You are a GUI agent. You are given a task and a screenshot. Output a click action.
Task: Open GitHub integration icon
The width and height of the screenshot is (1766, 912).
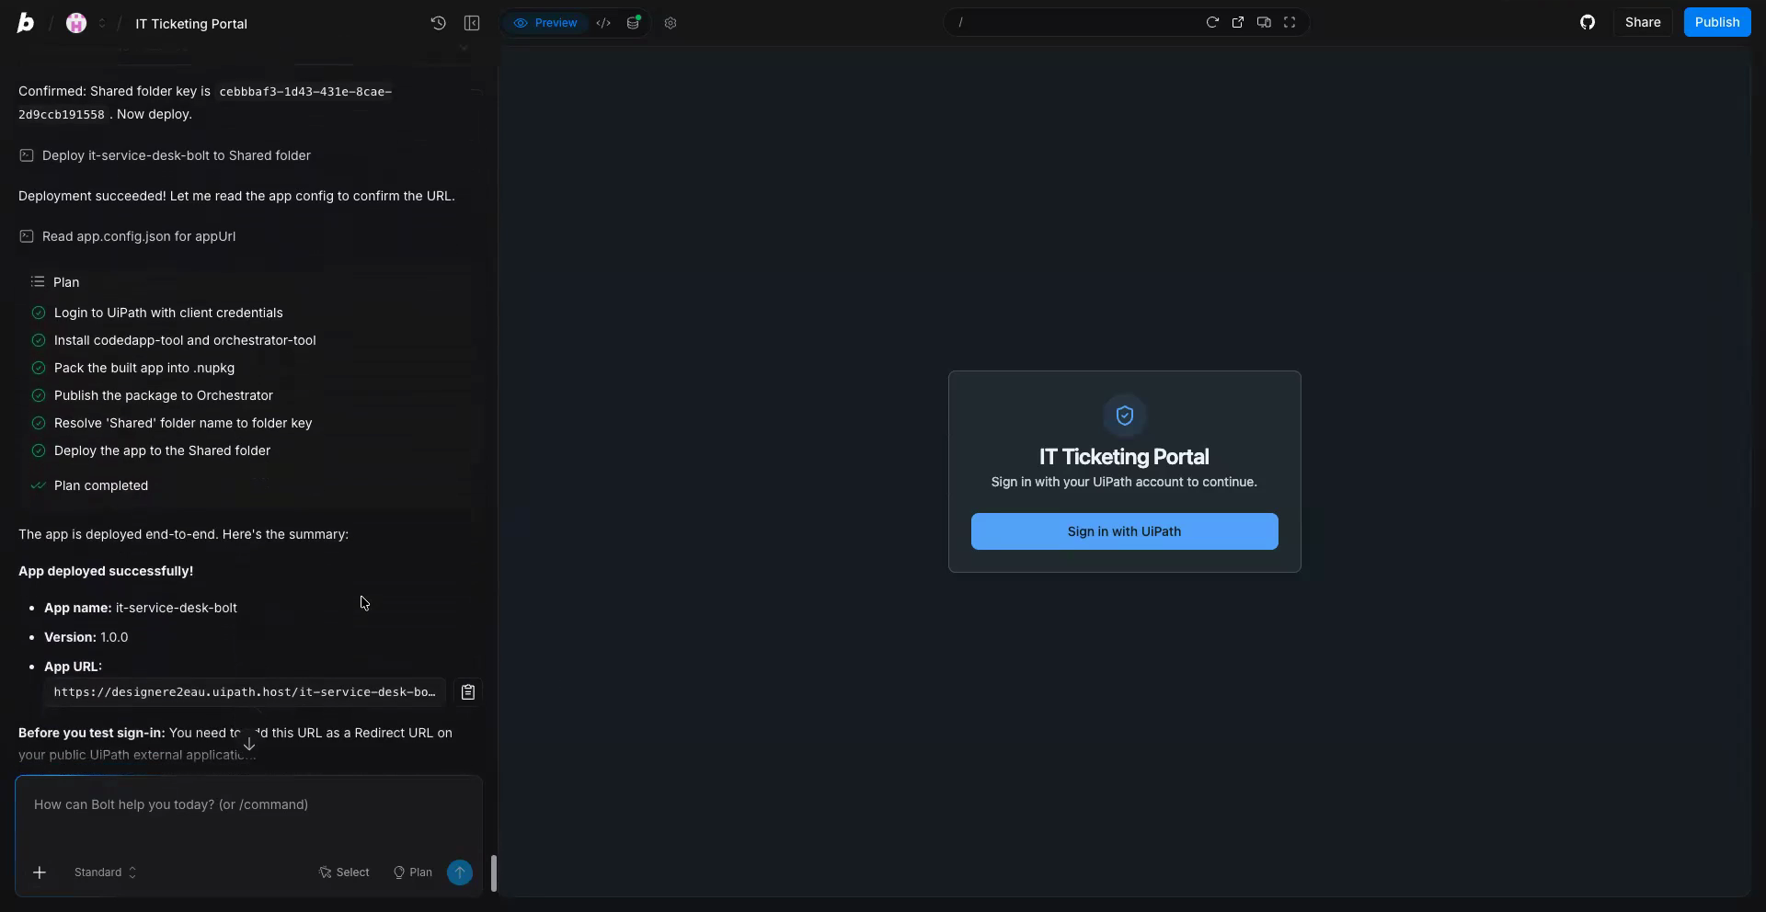1588,22
